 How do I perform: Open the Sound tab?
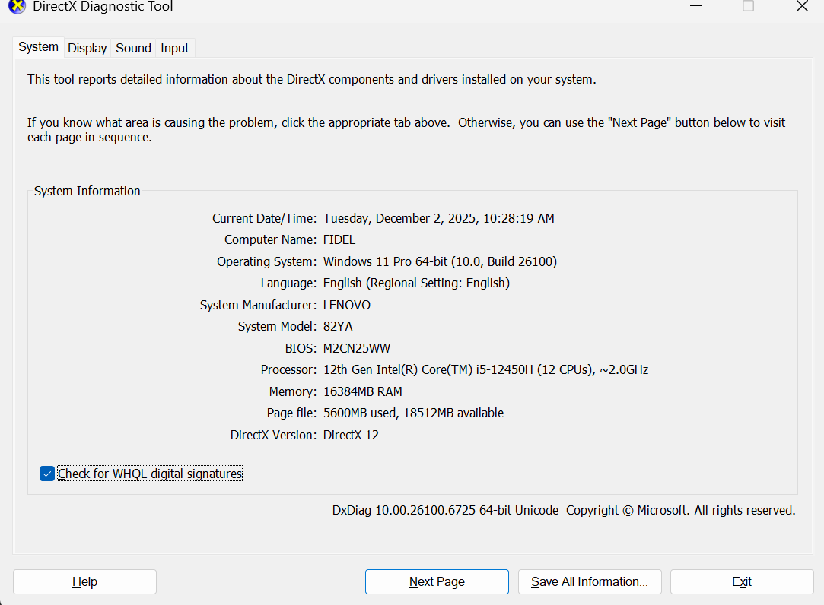pyautogui.click(x=132, y=47)
